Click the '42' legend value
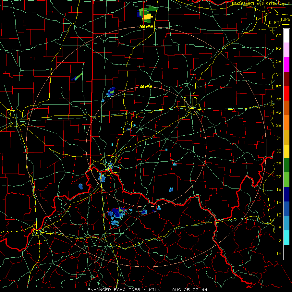The height and width of the screenshot is (292, 292). (x=279, y=113)
